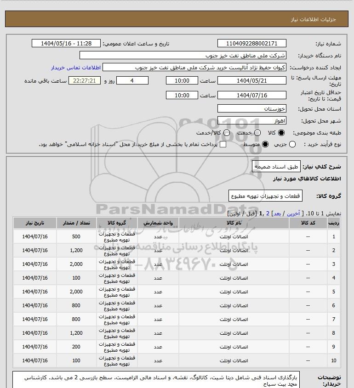Click quantity 1,200 in row 2
Image resolution: width=354 pixels, height=388 pixels.
point(76,250)
